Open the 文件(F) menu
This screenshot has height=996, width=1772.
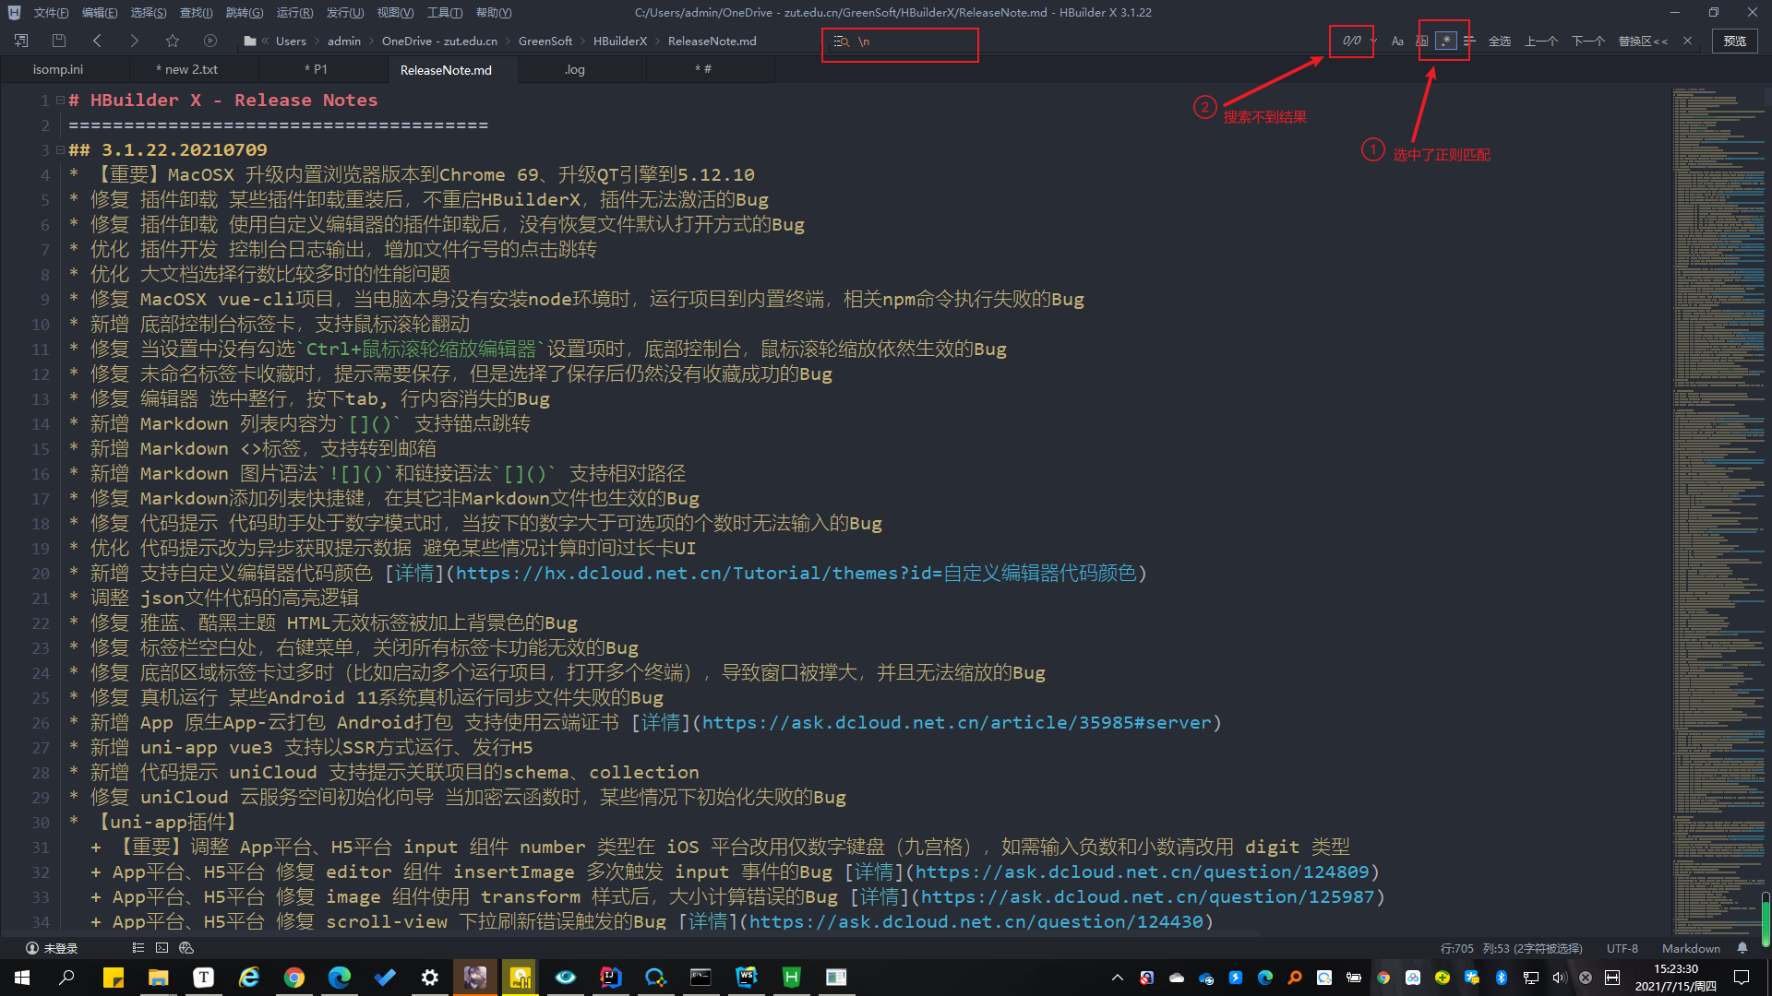(51, 13)
